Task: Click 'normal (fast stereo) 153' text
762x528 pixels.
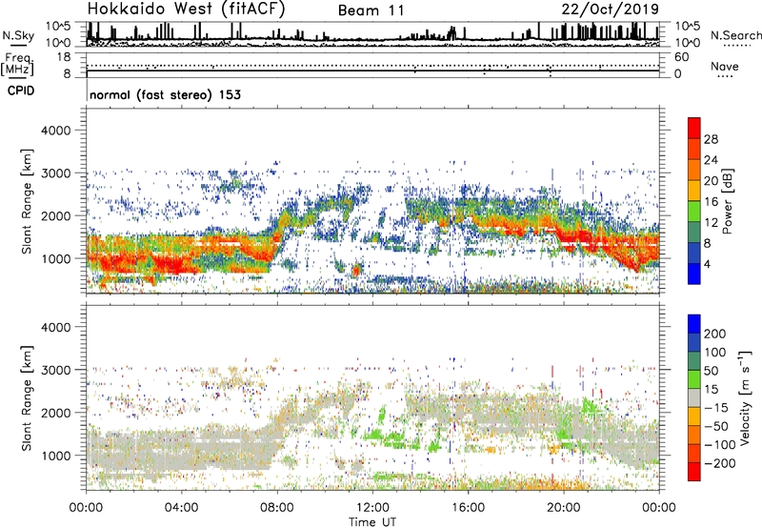Action: click(165, 94)
